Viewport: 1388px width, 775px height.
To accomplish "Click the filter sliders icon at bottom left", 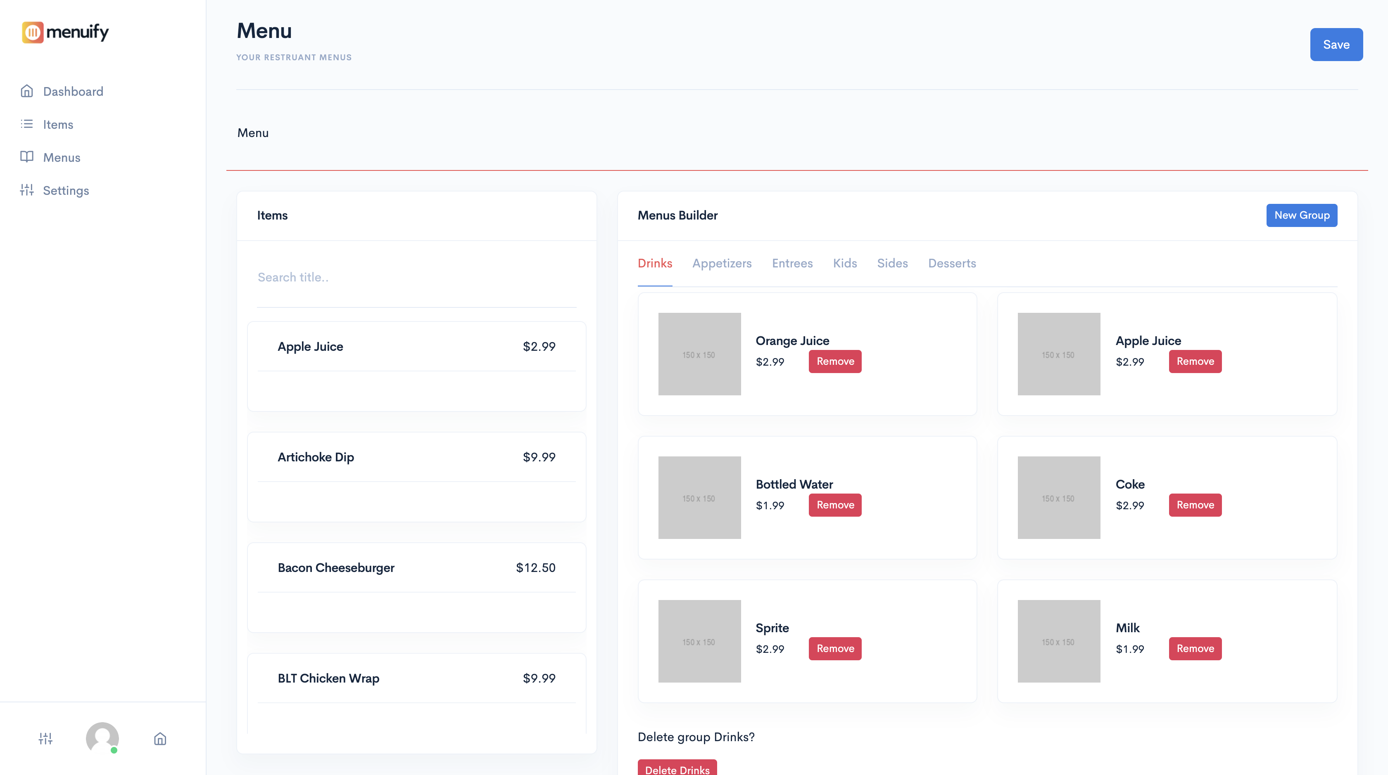I will tap(46, 739).
